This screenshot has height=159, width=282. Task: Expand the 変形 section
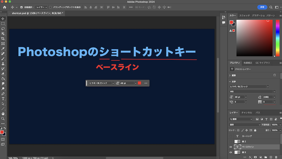tap(230, 75)
